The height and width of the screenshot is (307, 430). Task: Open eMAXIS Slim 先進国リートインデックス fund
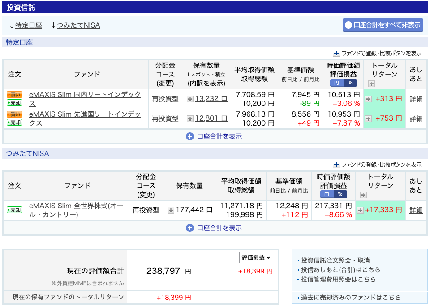pos(85,118)
